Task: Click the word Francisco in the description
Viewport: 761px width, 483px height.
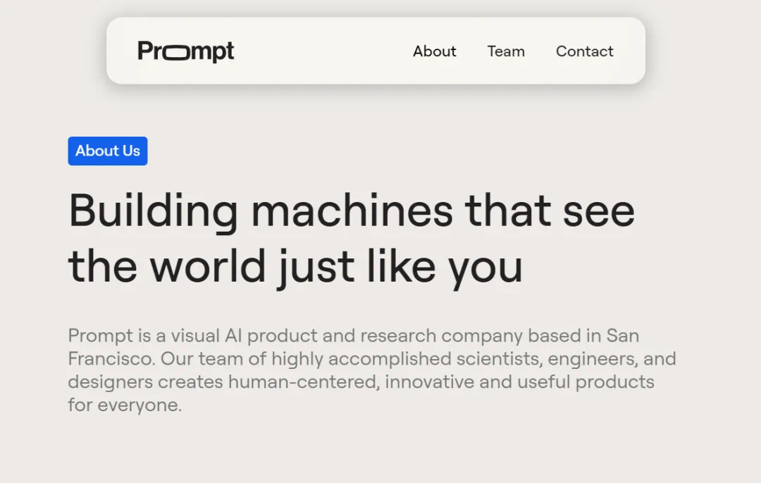Action: (x=111, y=358)
